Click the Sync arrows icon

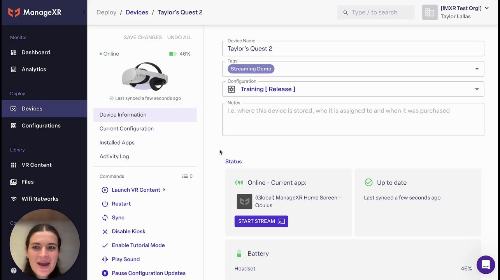[x=105, y=218]
